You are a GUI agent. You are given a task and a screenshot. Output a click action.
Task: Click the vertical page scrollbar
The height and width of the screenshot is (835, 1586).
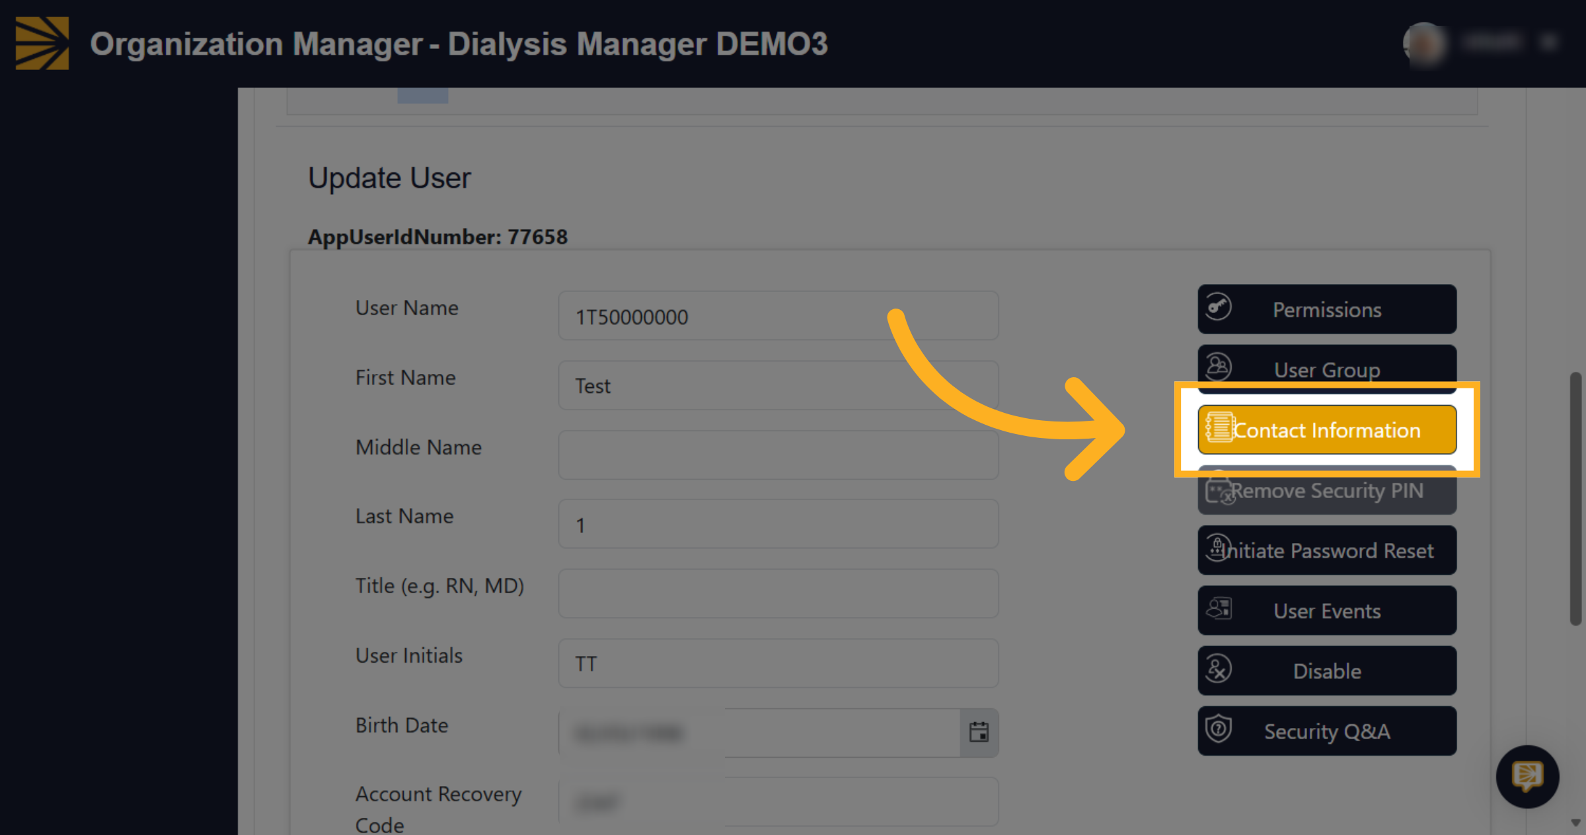1576,499
